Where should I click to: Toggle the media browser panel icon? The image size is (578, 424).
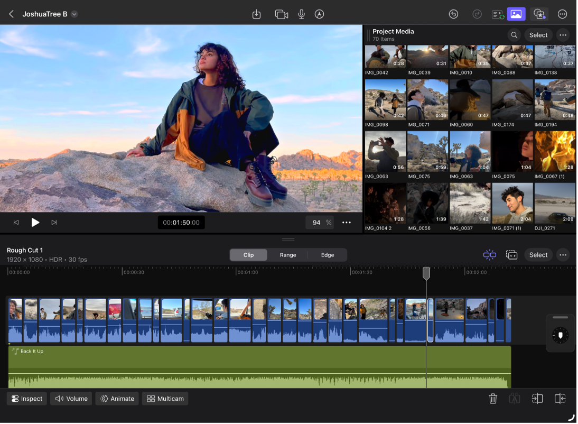point(516,14)
